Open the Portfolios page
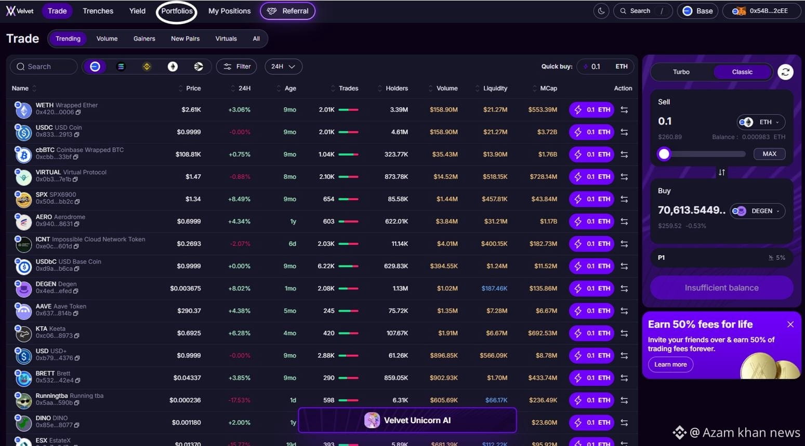 pyautogui.click(x=177, y=11)
